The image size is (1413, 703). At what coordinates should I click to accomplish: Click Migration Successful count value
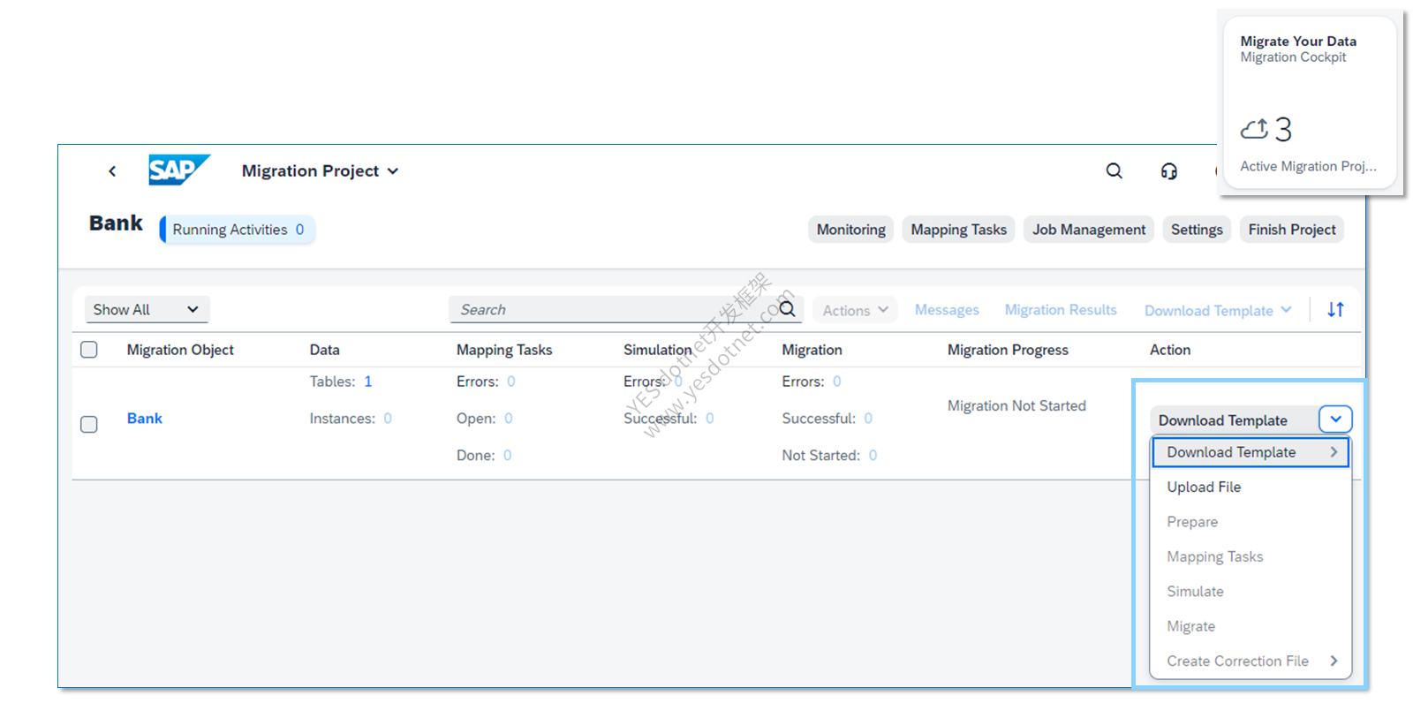click(868, 419)
